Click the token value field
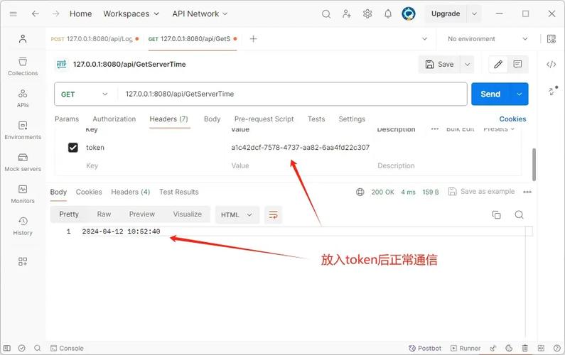Screen dimensions: 565x355 tap(300, 148)
